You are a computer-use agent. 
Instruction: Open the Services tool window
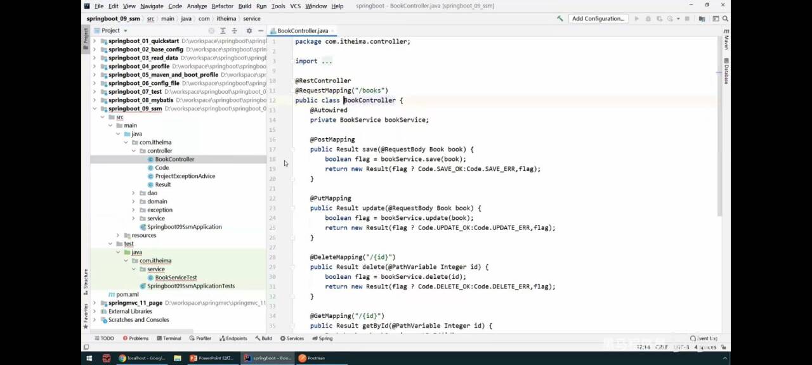(292, 338)
